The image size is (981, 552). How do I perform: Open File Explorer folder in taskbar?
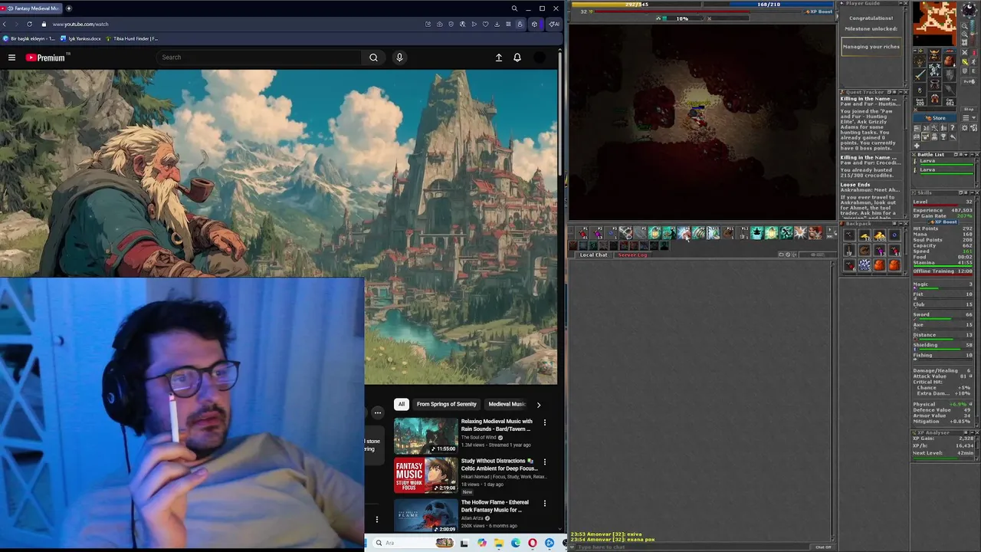tap(498, 543)
